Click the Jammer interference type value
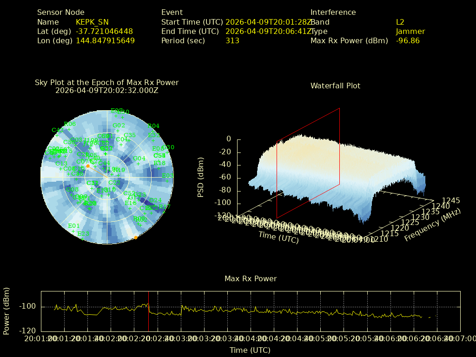476x357 pixels. point(410,31)
